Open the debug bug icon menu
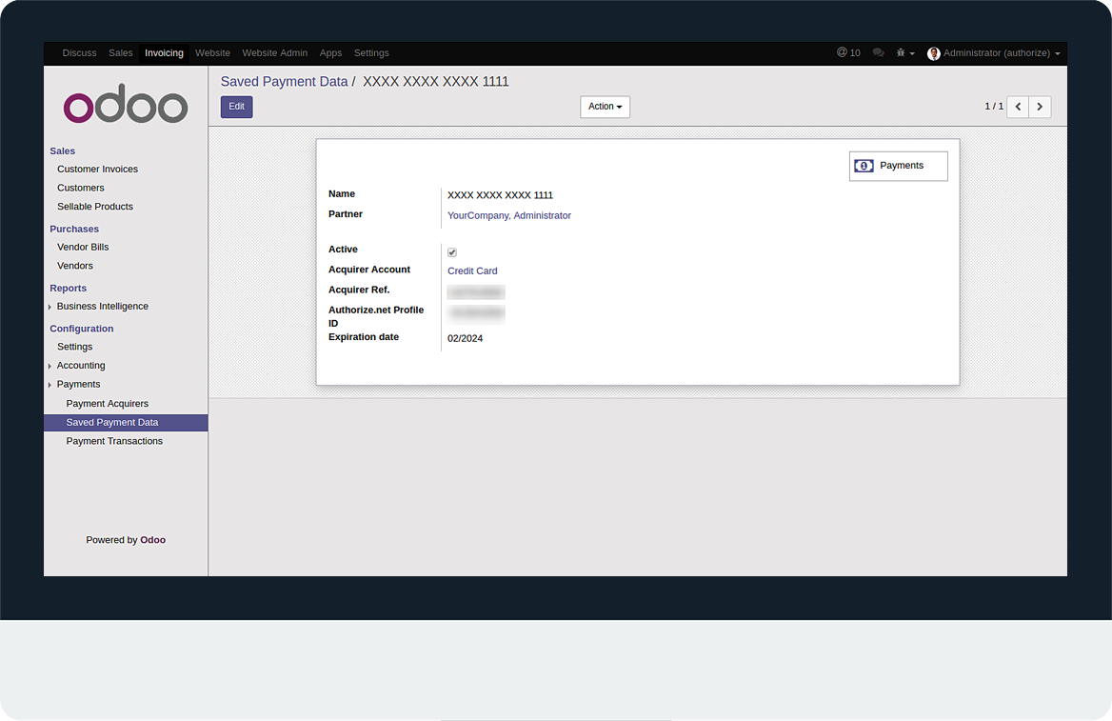This screenshot has width=1112, height=721. [904, 52]
